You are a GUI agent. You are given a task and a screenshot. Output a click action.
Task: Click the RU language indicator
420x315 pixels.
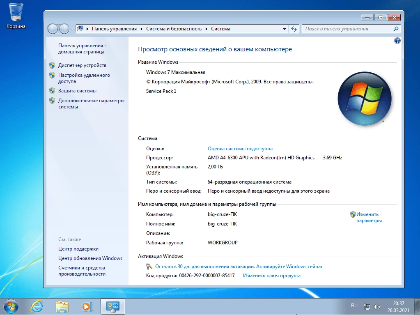(354, 306)
